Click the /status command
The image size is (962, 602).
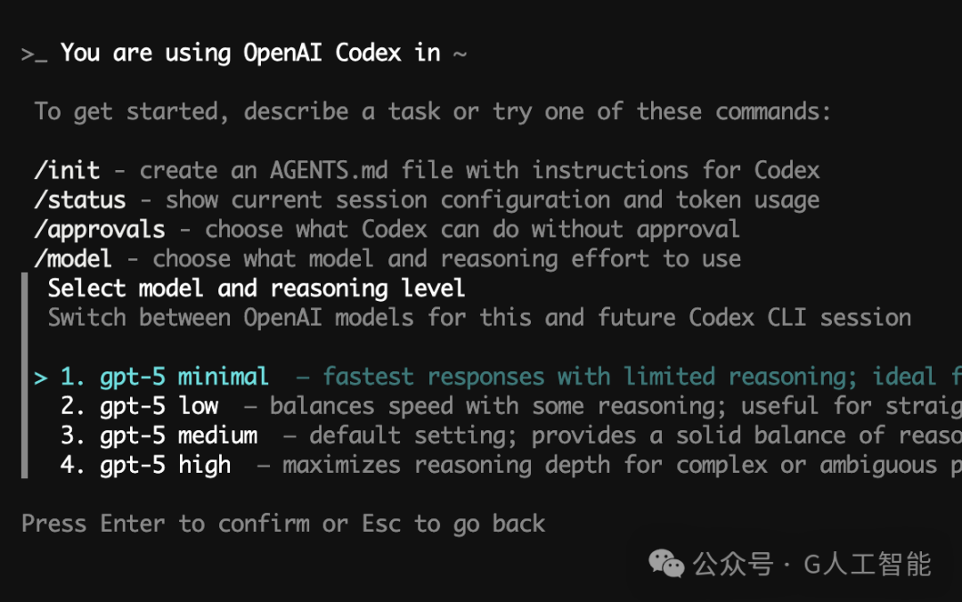pos(80,199)
